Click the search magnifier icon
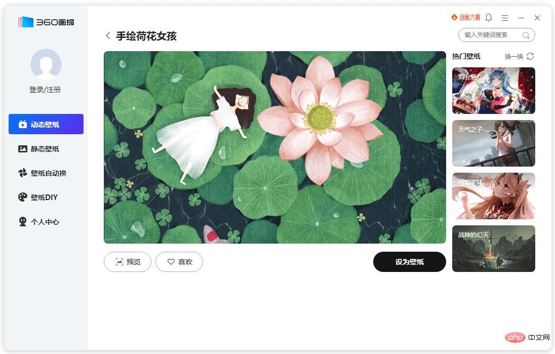This screenshot has height=354, width=555. pyautogui.click(x=526, y=35)
